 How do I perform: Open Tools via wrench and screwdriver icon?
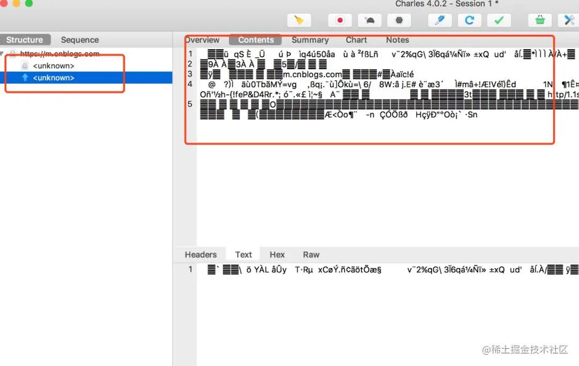click(x=568, y=20)
